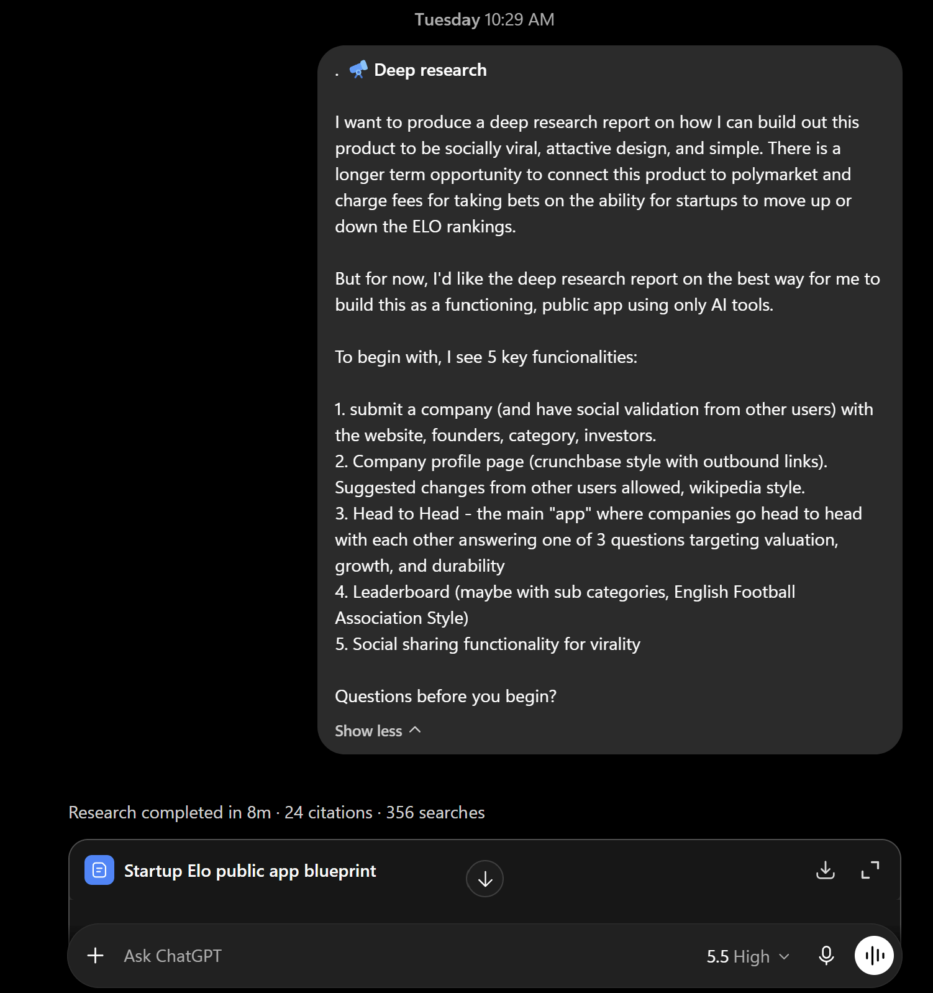Click the upward chevron beside Show less

coord(415,730)
